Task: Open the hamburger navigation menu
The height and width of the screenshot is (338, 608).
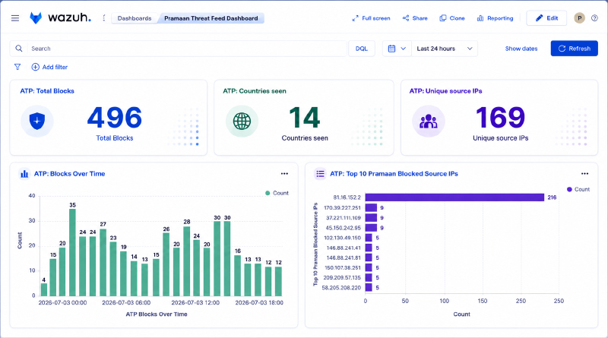Action: (15, 18)
